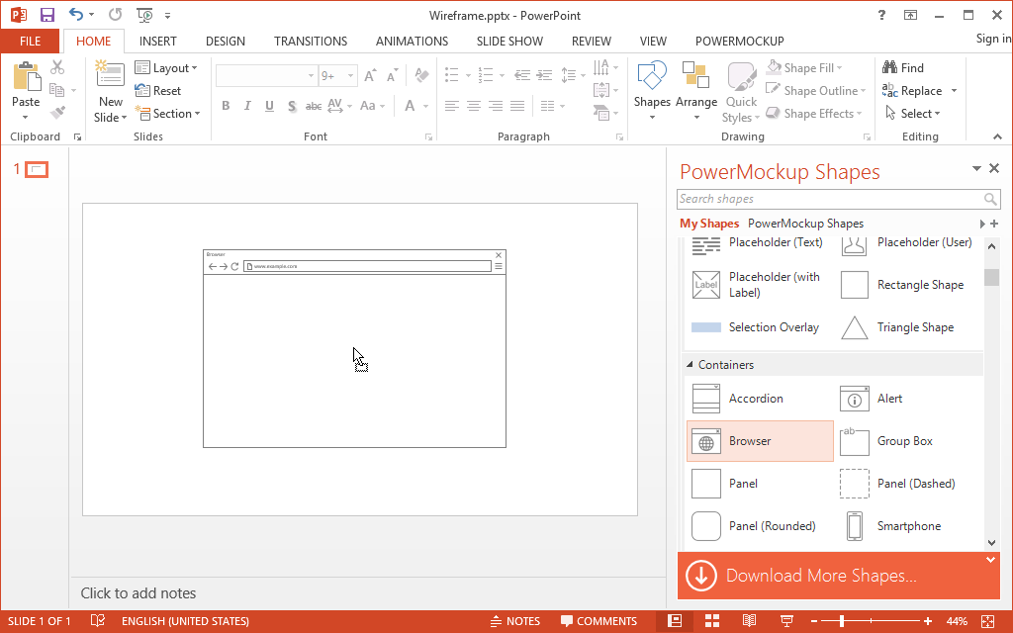Open the Select dropdown in Editing
1013x633 pixels.
coord(911,114)
